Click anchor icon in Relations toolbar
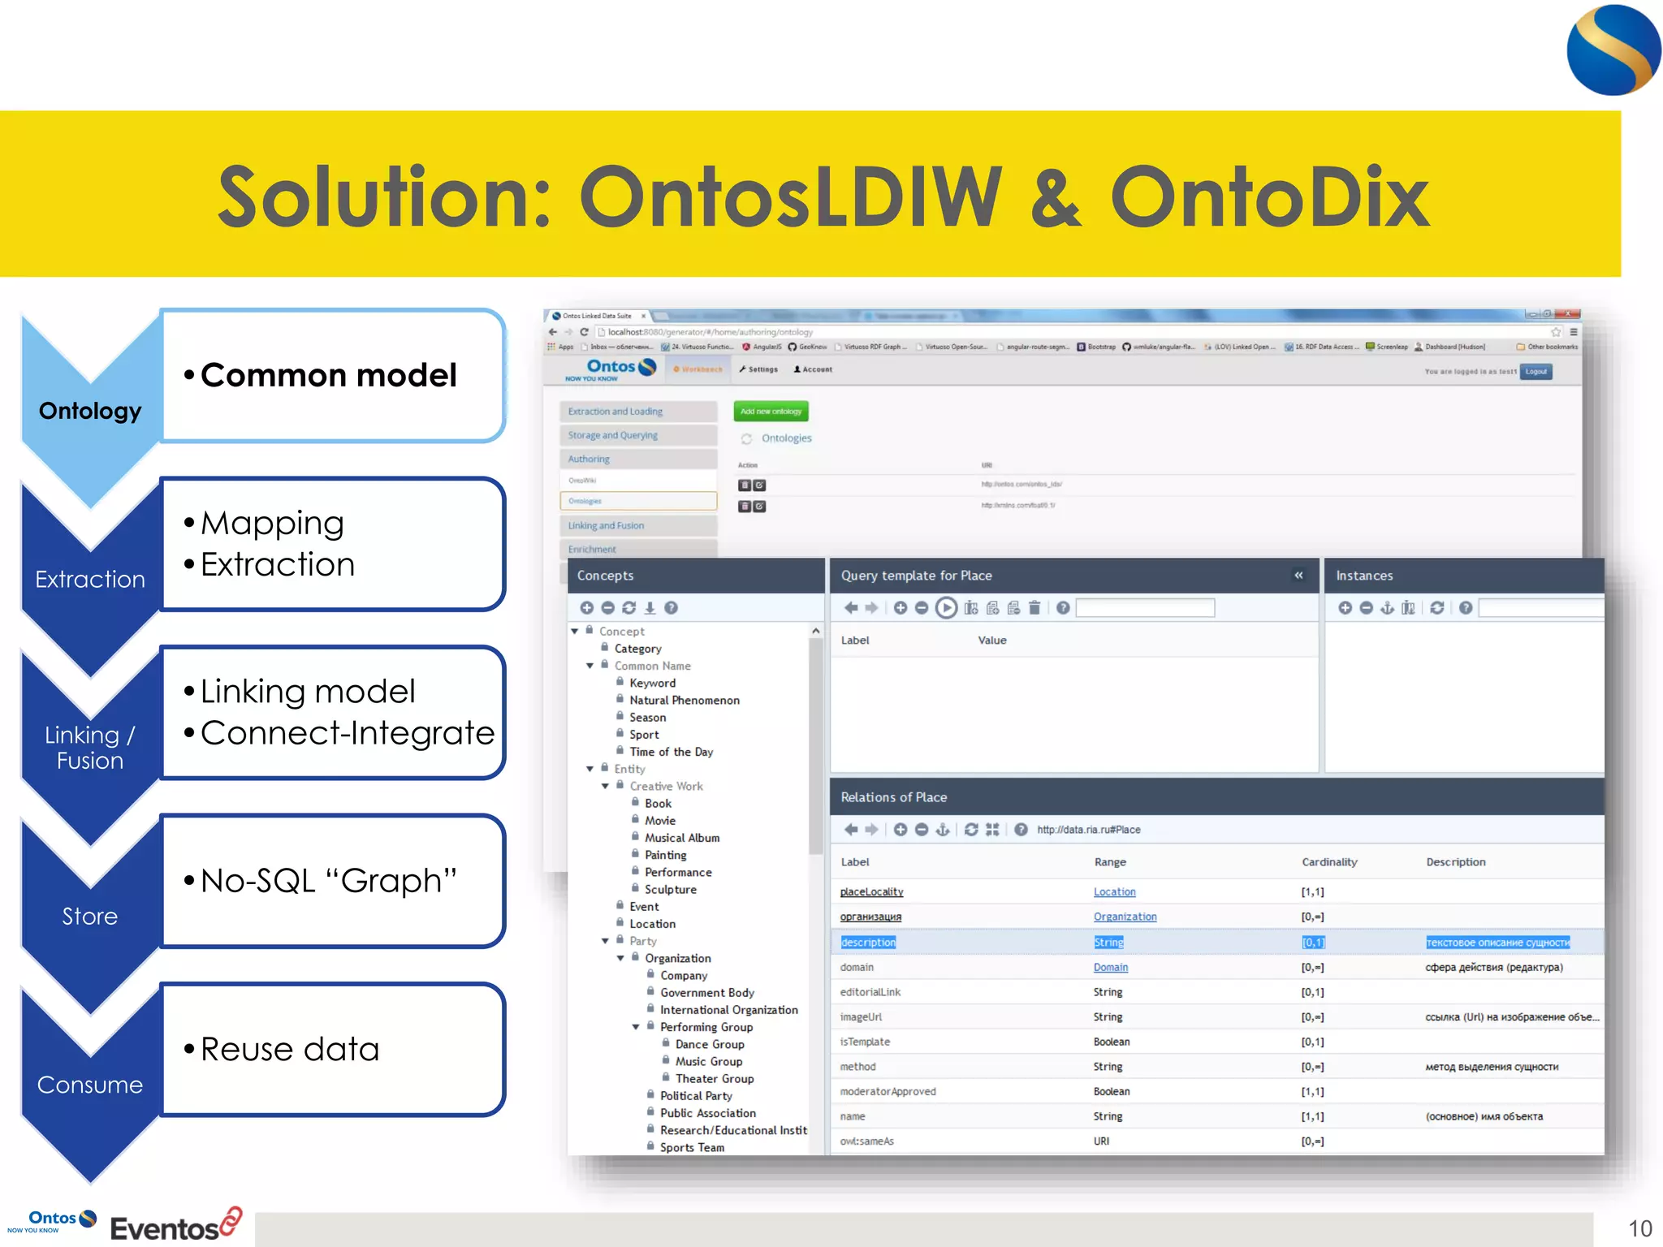 pos(942,829)
